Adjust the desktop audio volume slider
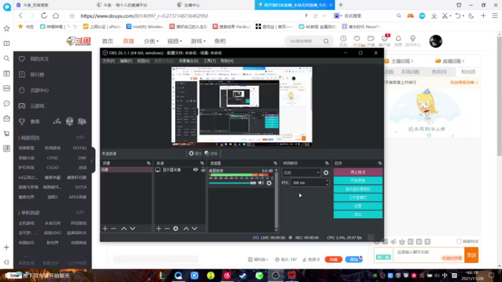This screenshot has height=282, width=502. [232, 183]
